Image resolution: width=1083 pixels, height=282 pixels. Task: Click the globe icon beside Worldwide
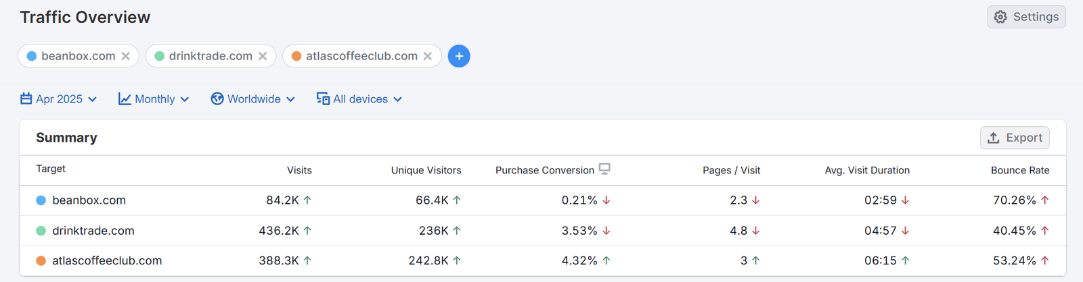pyautogui.click(x=217, y=98)
